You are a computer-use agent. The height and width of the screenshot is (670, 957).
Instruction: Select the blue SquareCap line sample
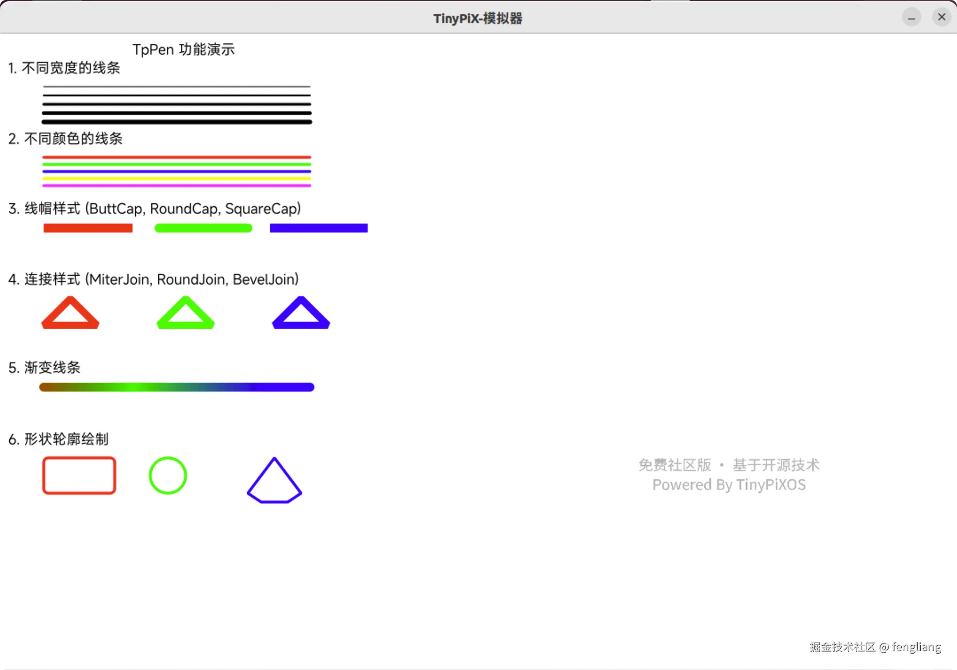click(318, 228)
